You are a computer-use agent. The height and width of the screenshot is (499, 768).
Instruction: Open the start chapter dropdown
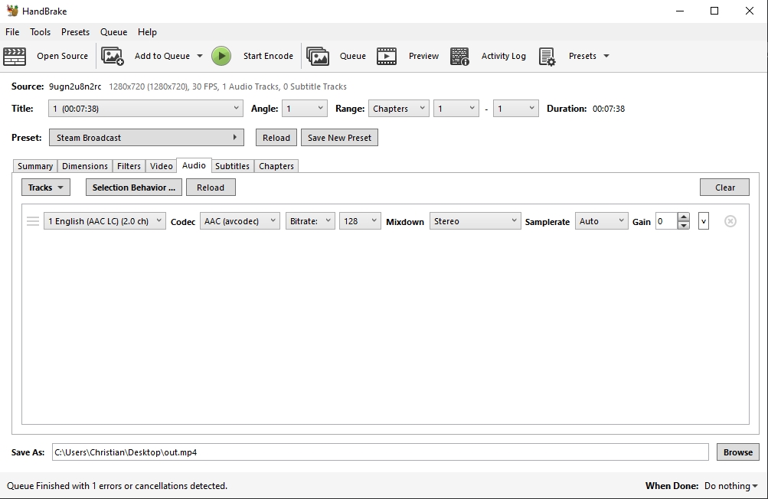coord(456,109)
